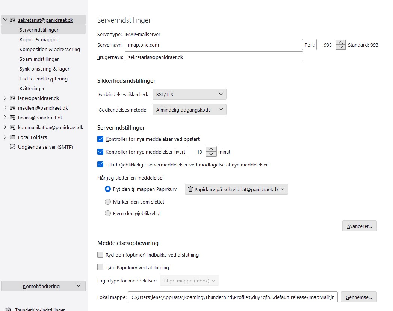Click the Local Folders folder icon
This screenshot has height=311, width=393.
pyautogui.click(x=12, y=137)
